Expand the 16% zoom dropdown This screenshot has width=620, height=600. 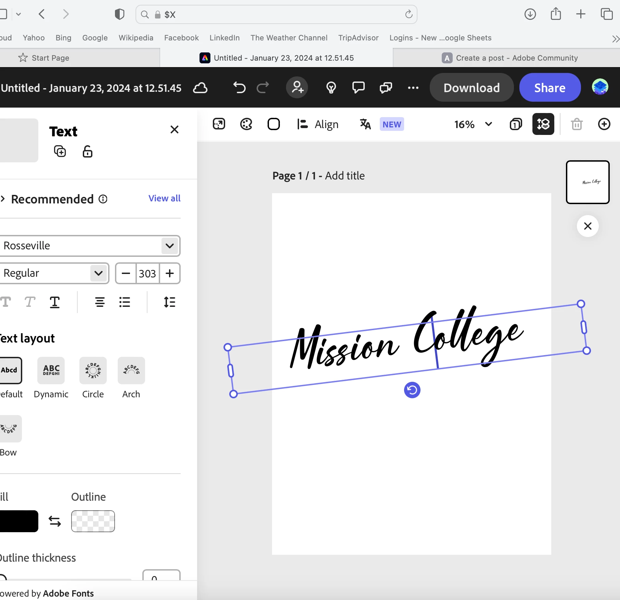(x=488, y=124)
